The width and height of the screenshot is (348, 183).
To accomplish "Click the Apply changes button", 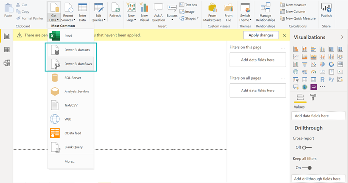I will click(261, 35).
